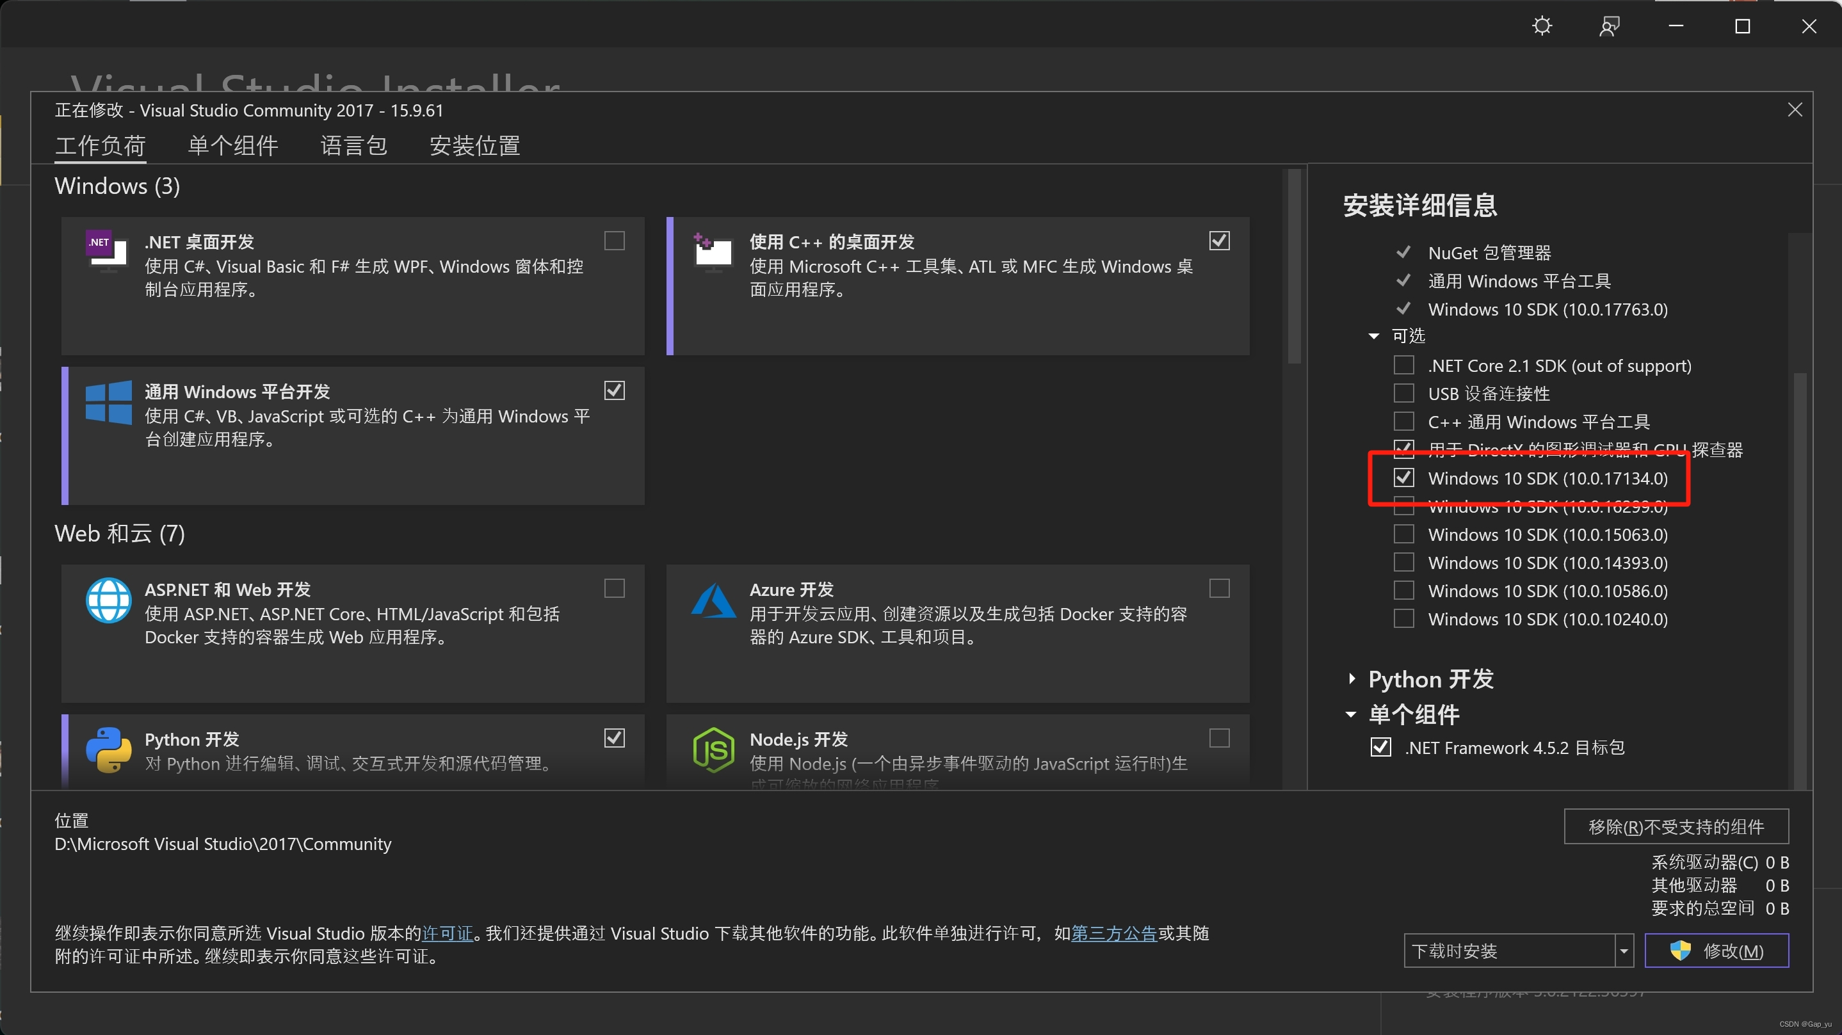Screen dimensions: 1842x1035
Task: Click the .NET desktop development workload icon
Action: tap(108, 250)
